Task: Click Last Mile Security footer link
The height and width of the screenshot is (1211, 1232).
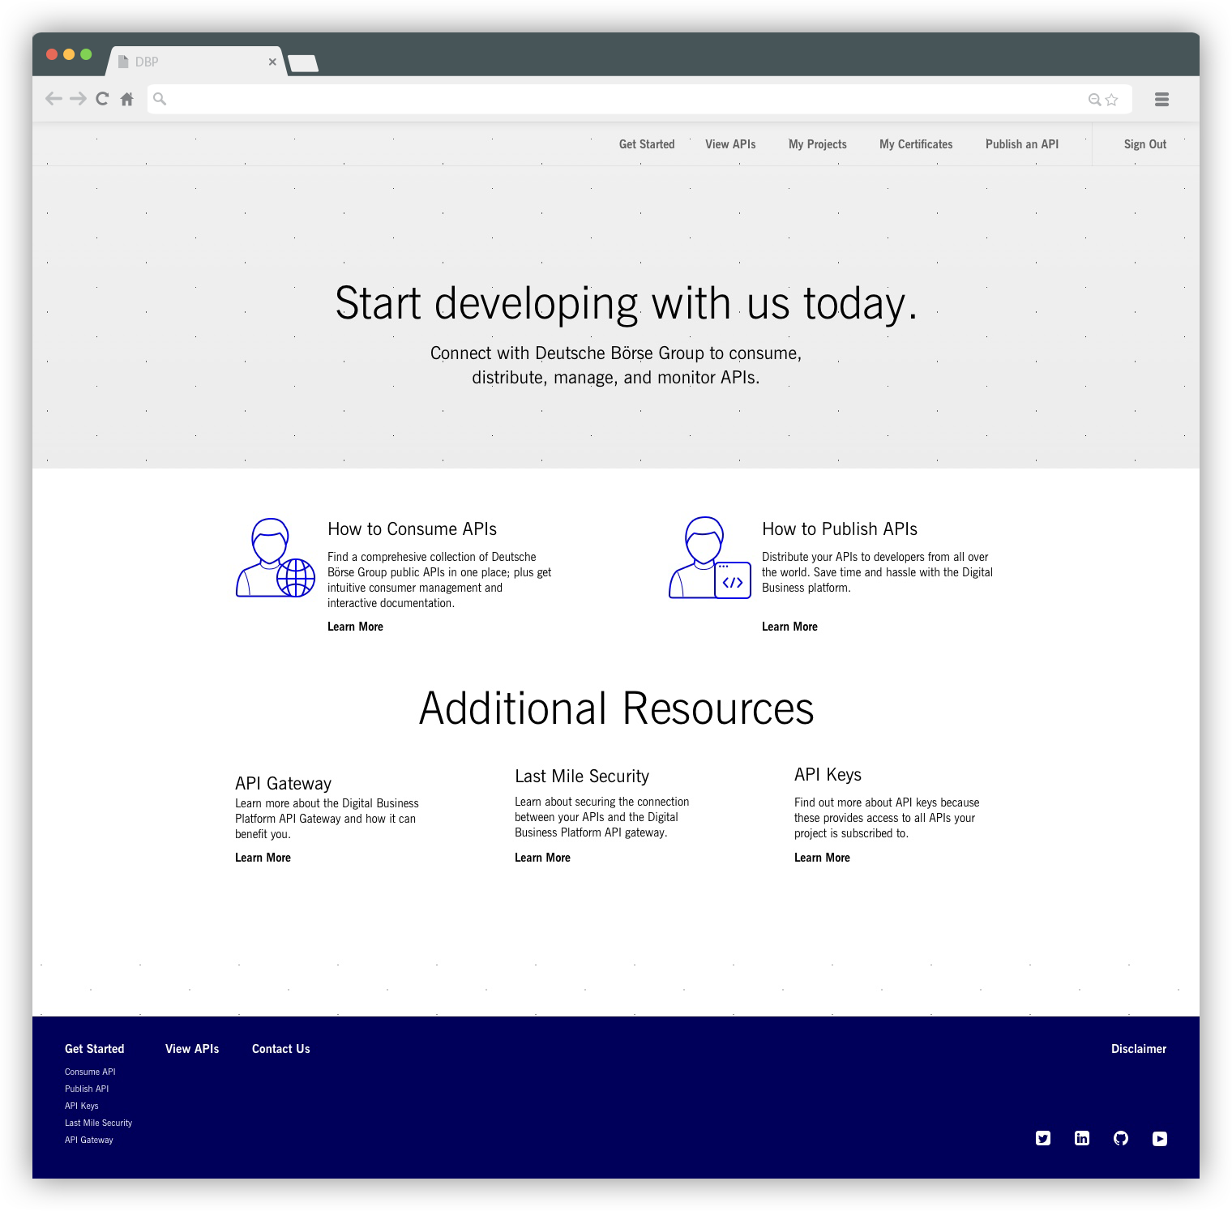Action: (98, 1123)
